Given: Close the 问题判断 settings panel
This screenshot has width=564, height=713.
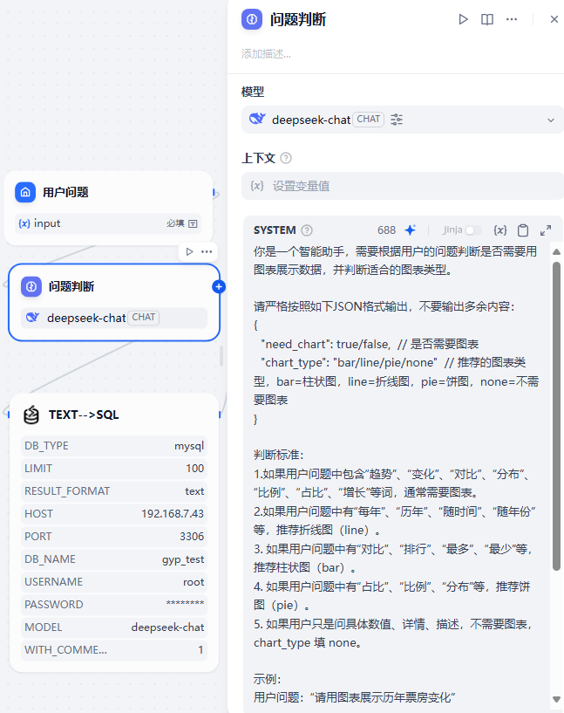Looking at the screenshot, I should click(x=554, y=19).
